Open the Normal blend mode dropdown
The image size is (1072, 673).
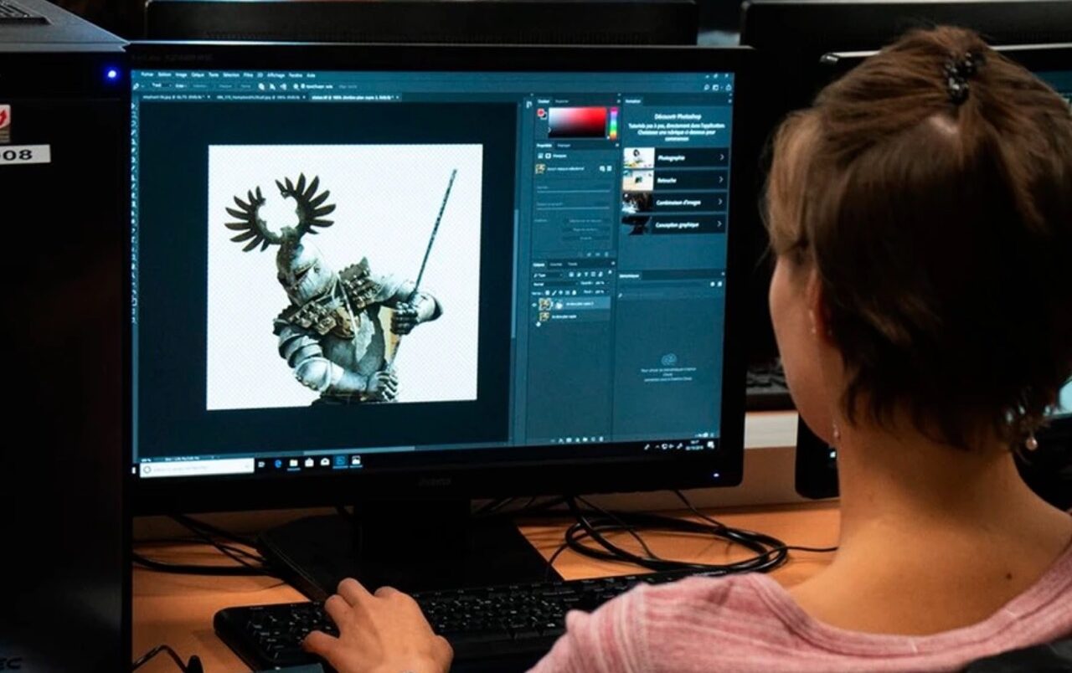556,284
